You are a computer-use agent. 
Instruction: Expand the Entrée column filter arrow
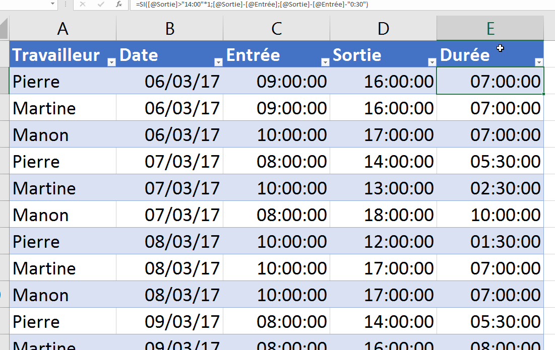pyautogui.click(x=325, y=62)
